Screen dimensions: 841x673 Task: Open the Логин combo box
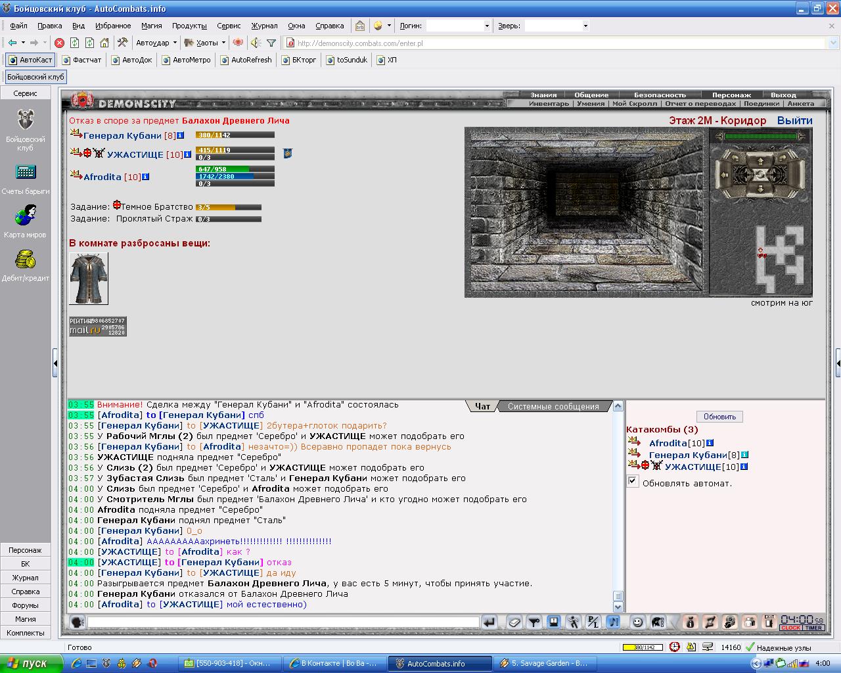click(x=459, y=26)
